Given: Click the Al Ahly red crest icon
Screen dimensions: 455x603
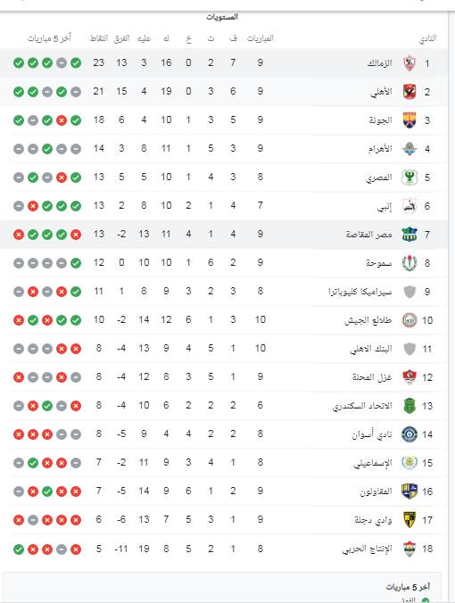Looking at the screenshot, I should tap(409, 92).
